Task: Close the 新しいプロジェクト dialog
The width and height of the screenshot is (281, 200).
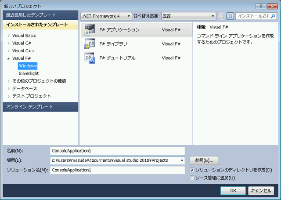Action: 272,6
